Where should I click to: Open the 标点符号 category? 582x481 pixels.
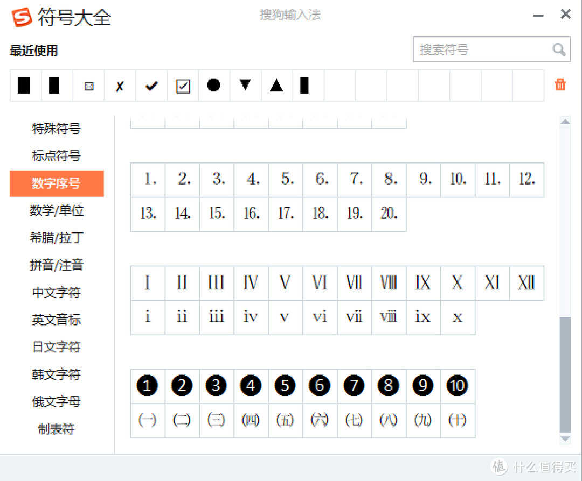tap(57, 156)
